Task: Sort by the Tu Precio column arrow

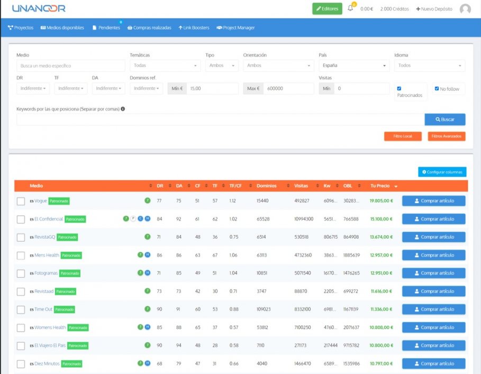Action: (396, 186)
